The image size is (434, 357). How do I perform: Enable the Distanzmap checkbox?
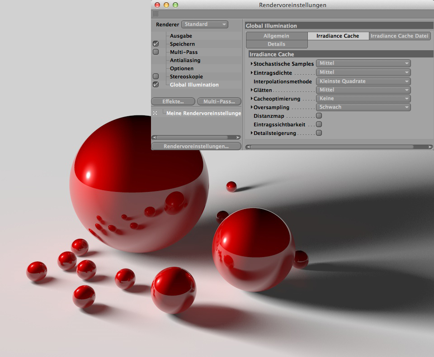[319, 116]
